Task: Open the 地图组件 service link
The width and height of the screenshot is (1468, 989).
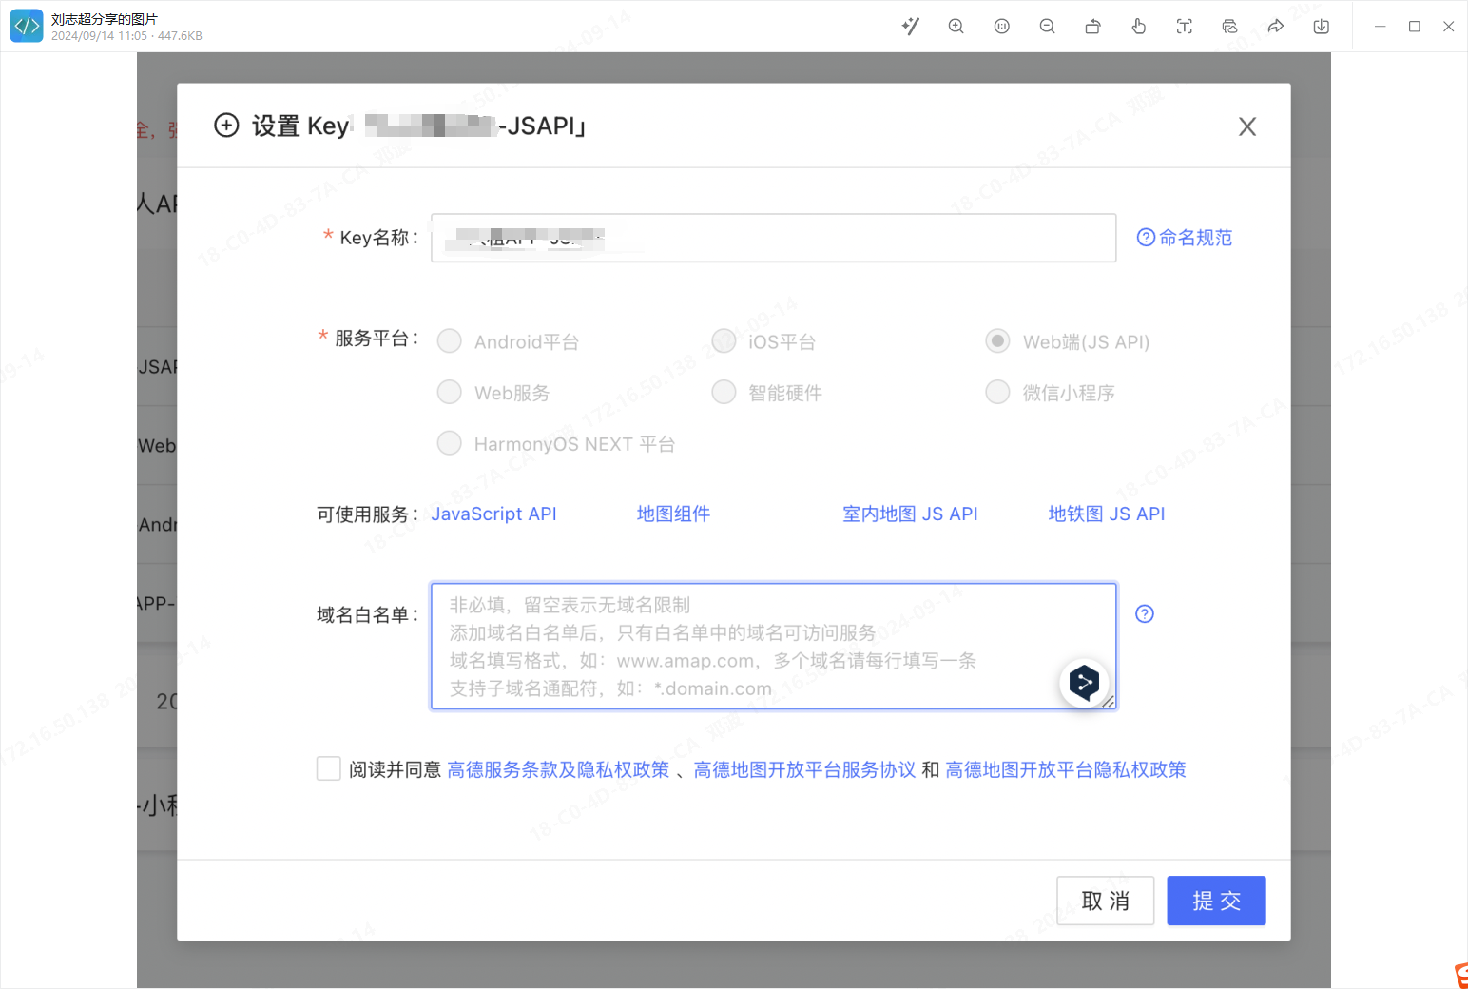Action: coord(673,514)
